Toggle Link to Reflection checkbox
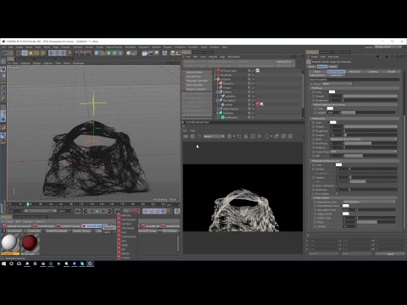Screen dimensions: 407x305 pos(337,186)
